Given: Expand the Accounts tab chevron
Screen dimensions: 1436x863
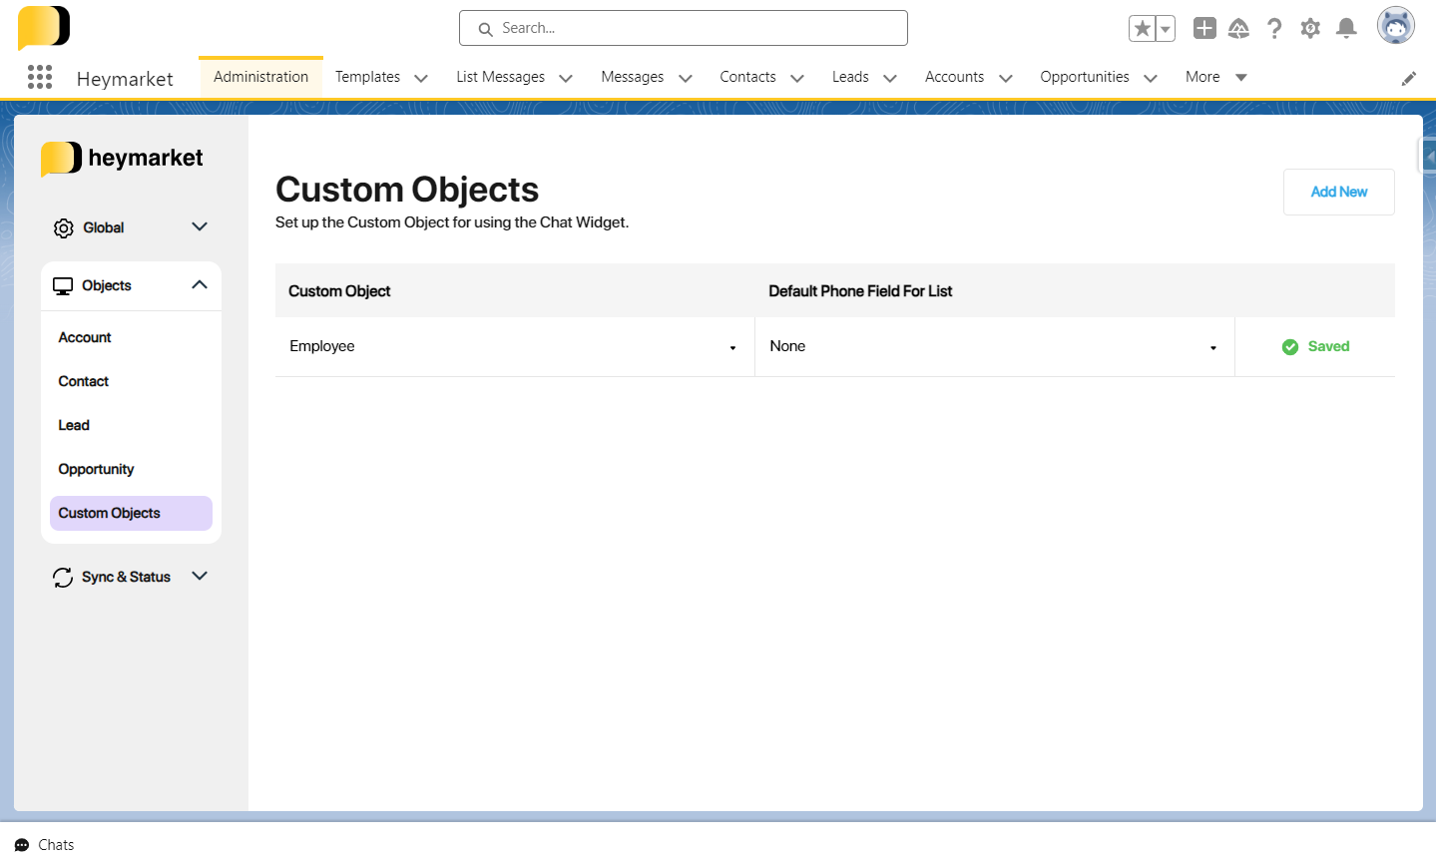Looking at the screenshot, I should tap(1006, 78).
